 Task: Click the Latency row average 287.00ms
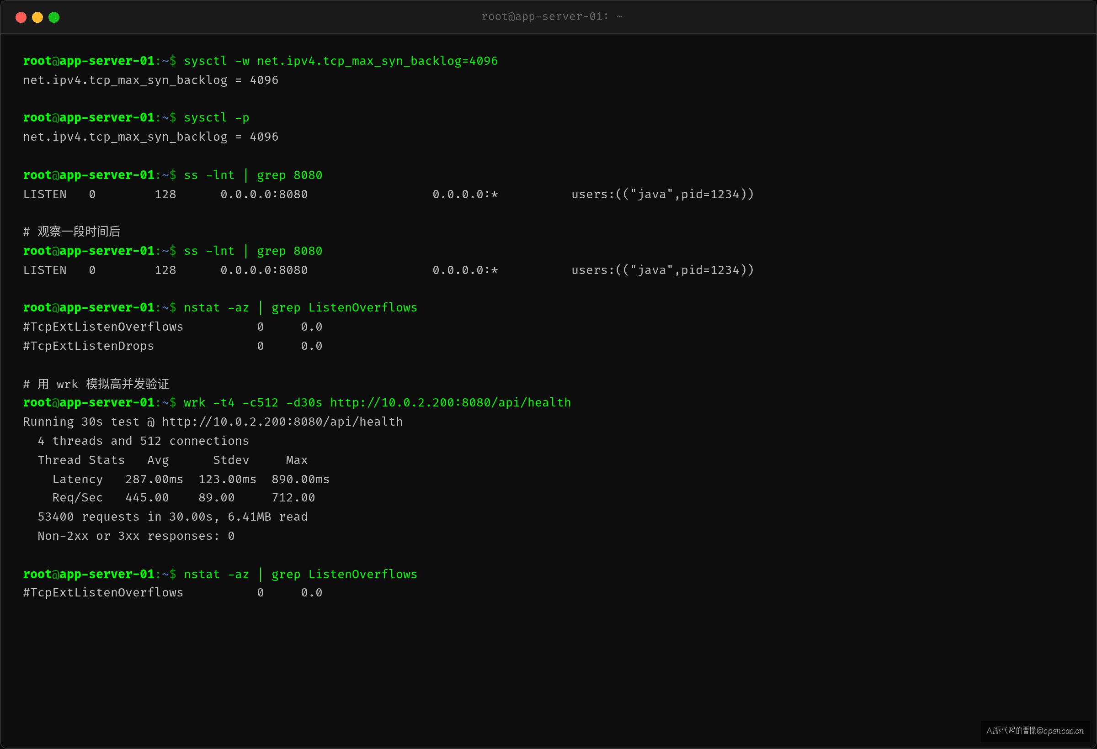[x=154, y=479]
